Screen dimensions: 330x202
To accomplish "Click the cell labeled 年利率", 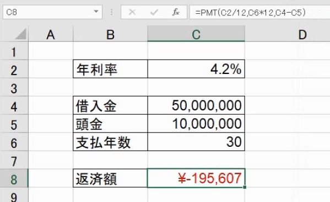I will [111, 69].
